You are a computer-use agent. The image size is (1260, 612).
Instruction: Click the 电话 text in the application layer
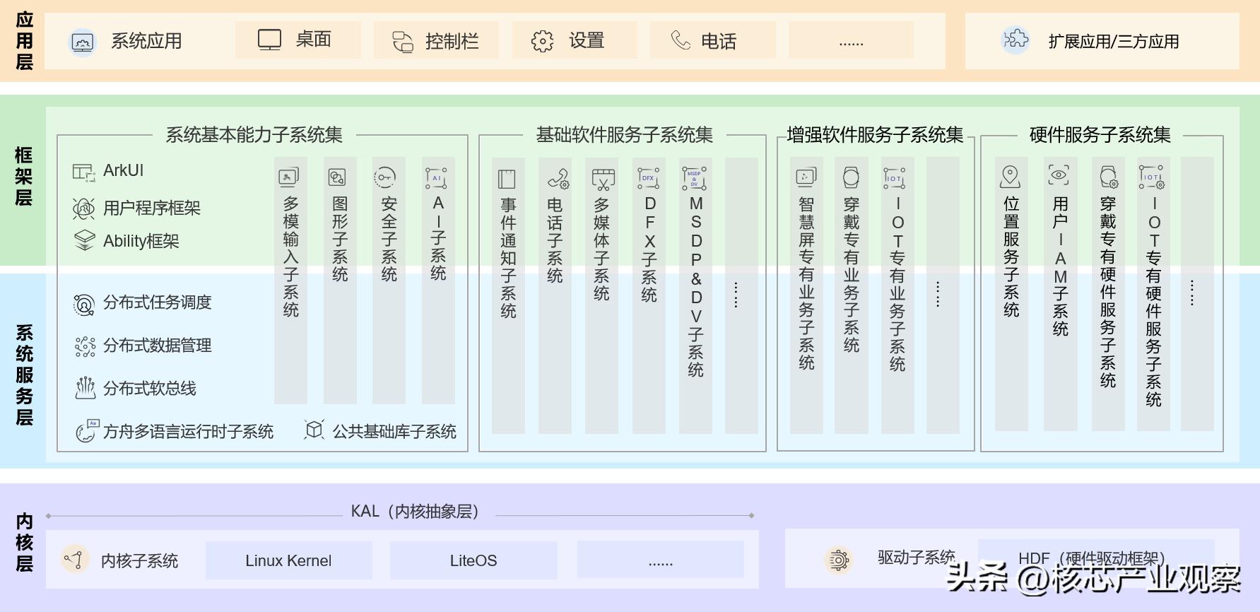pyautogui.click(x=719, y=42)
